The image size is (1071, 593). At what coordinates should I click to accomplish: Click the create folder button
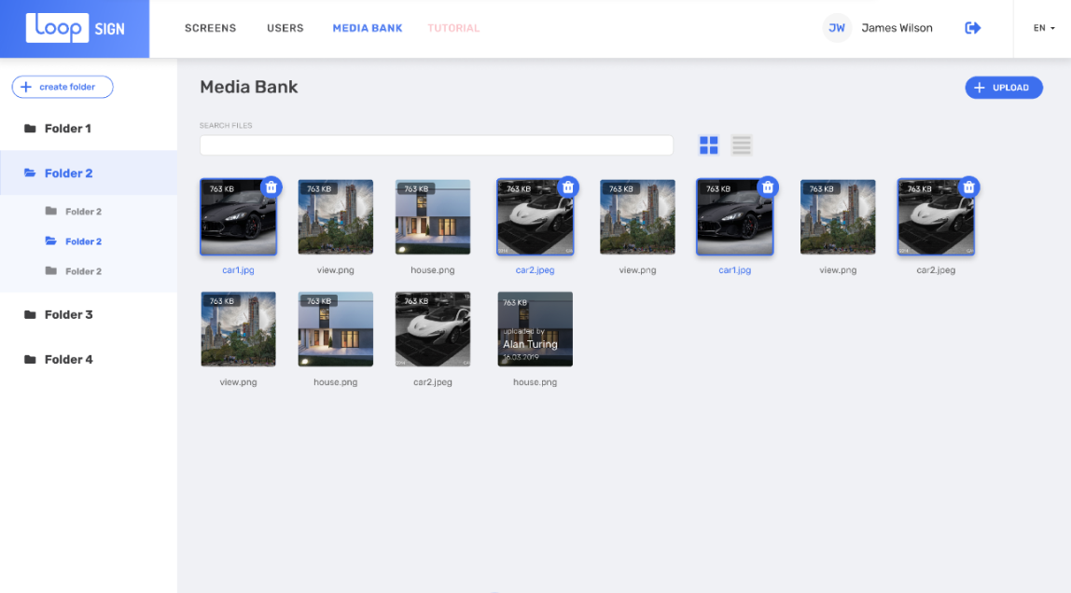tap(63, 87)
